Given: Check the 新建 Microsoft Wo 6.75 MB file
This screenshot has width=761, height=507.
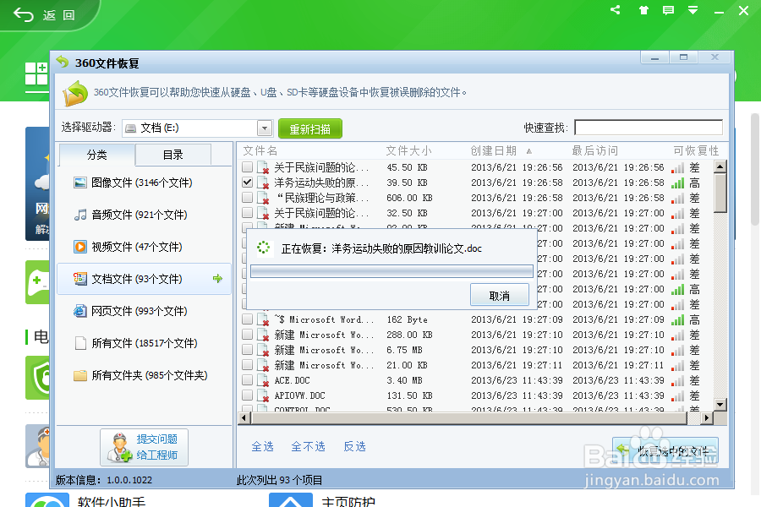Looking at the screenshot, I should (x=247, y=349).
